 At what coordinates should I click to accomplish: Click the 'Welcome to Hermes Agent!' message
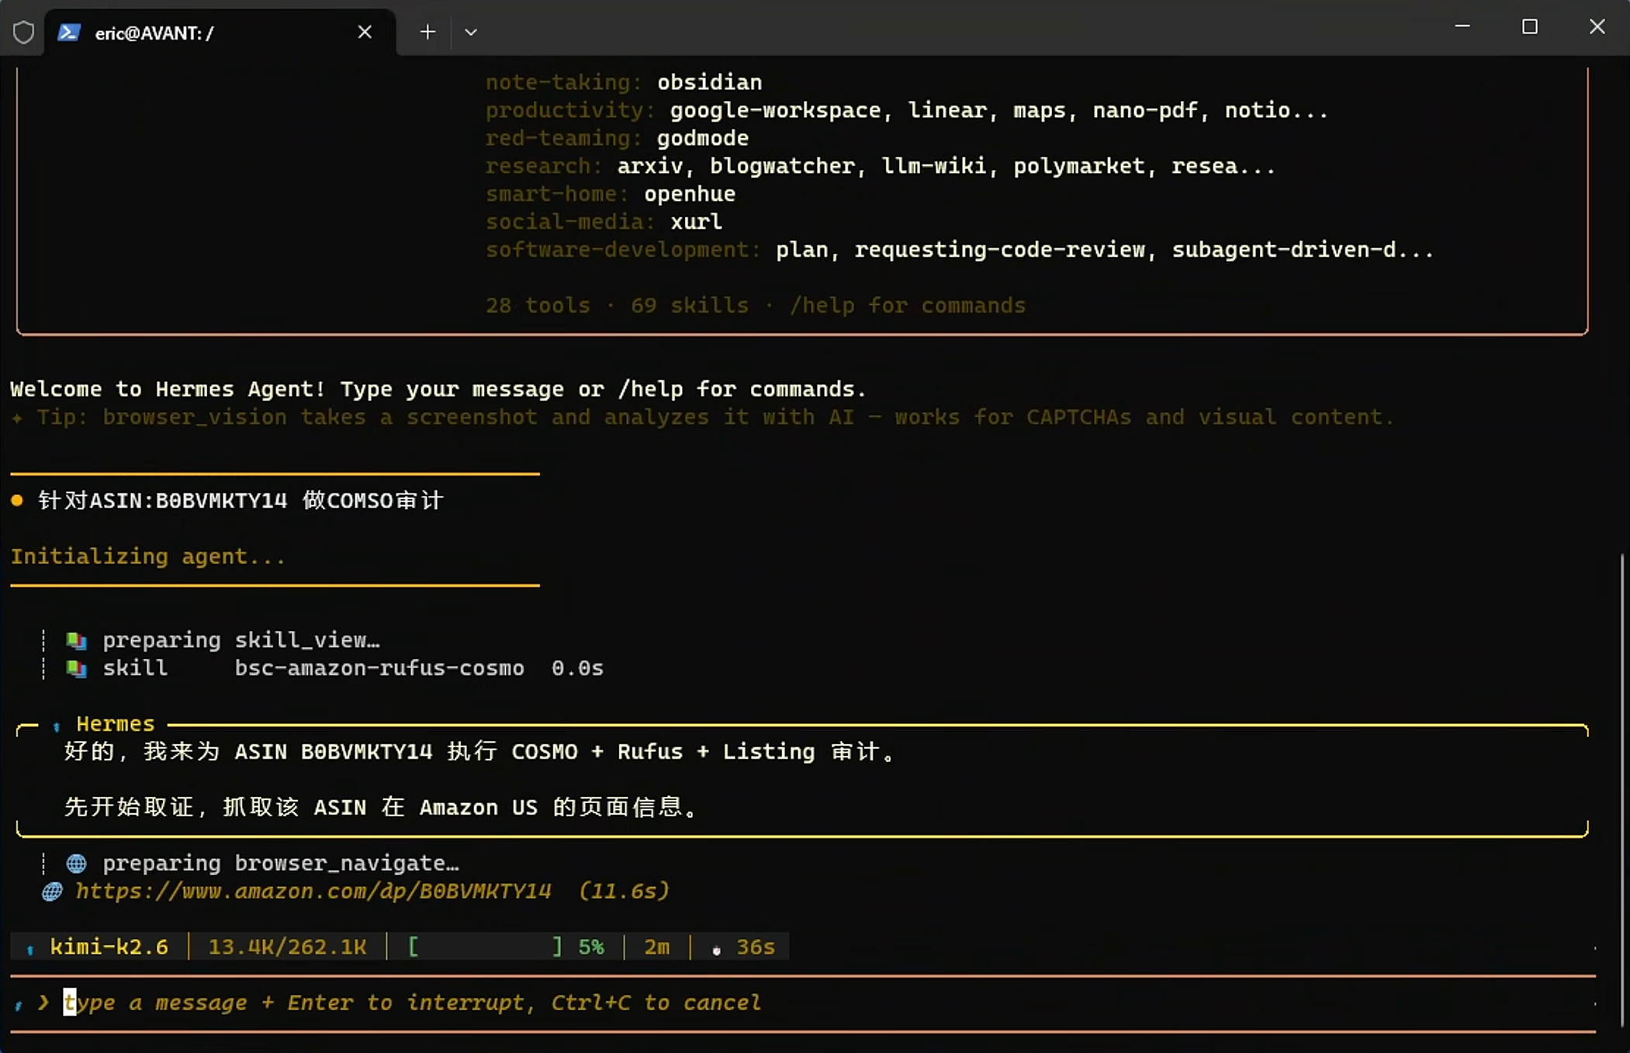[438, 389]
